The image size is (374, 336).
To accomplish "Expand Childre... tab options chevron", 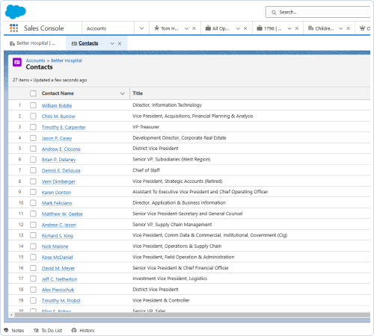I will pyautogui.click(x=341, y=28).
